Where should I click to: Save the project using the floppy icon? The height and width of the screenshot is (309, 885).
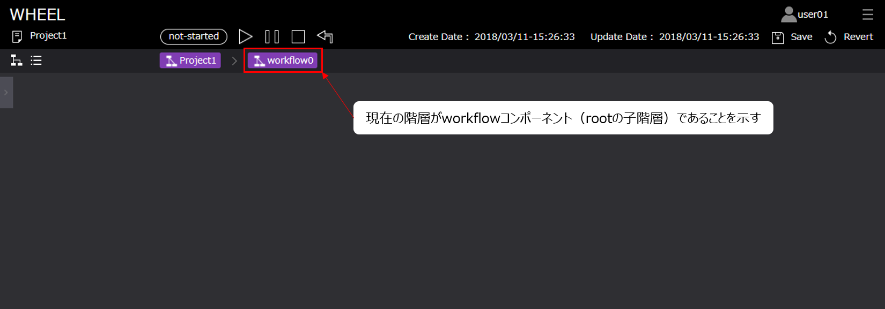point(778,37)
